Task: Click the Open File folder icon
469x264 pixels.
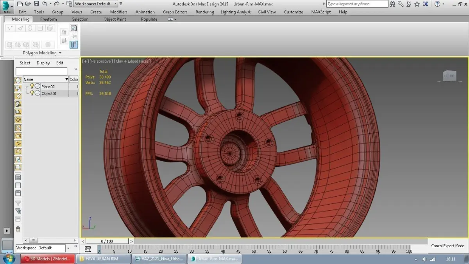Action: pyautogui.click(x=28, y=4)
